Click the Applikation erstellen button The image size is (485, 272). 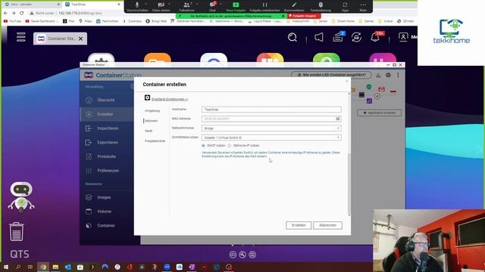tap(380, 113)
